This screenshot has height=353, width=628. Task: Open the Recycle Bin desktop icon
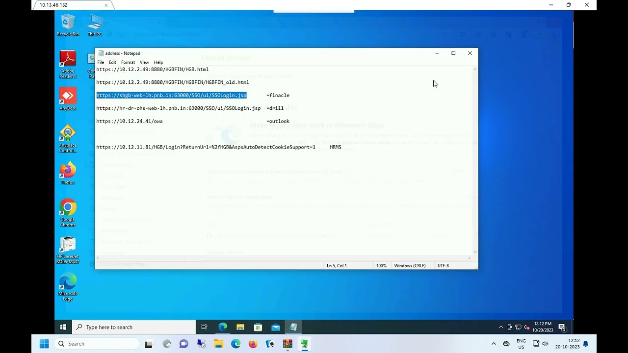click(x=68, y=25)
